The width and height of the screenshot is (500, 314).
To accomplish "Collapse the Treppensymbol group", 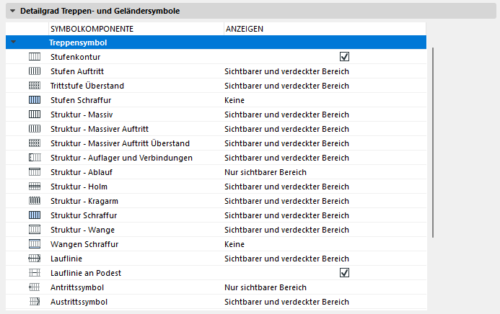I will (x=13, y=42).
